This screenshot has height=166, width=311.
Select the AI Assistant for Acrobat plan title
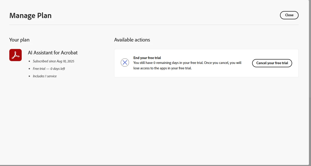point(53,53)
